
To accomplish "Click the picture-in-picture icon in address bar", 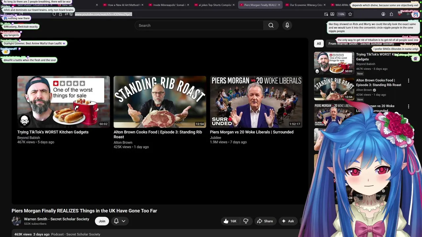I will click(326, 14).
